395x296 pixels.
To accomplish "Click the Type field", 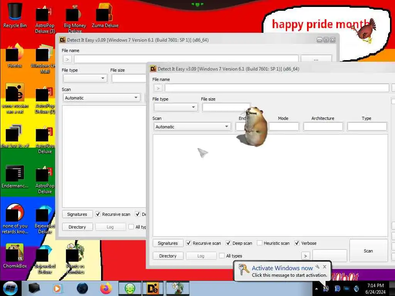I will 367,126.
